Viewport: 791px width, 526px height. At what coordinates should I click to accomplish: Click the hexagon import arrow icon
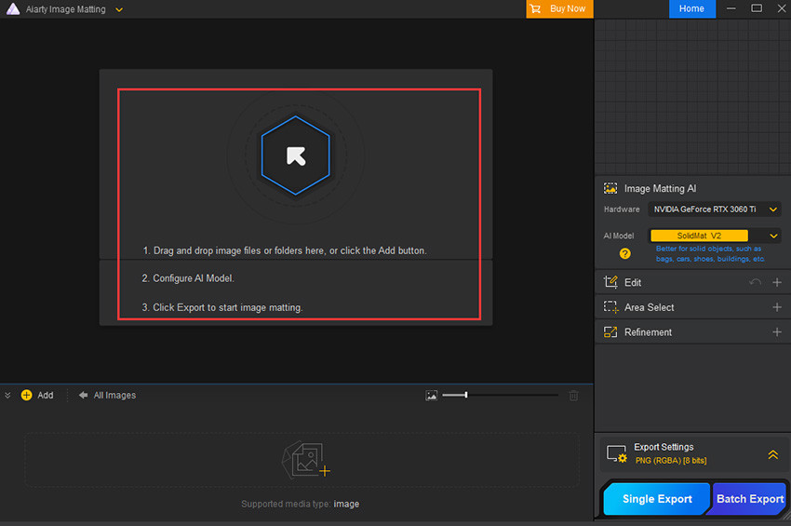point(295,155)
